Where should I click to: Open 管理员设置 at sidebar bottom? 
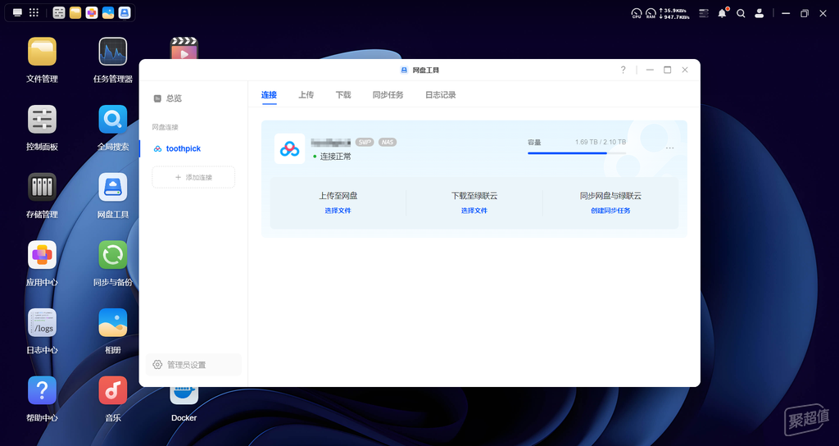193,365
